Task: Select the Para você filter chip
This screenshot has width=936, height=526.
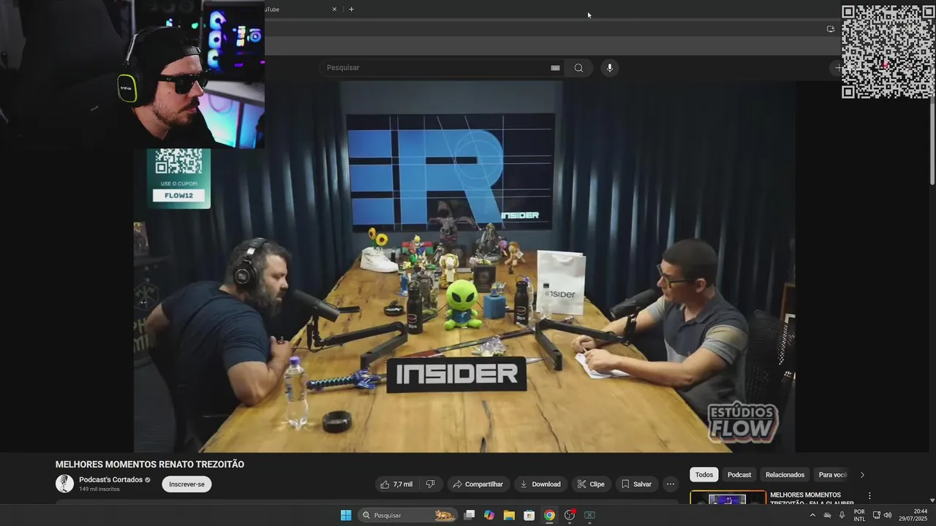Action: [x=832, y=475]
